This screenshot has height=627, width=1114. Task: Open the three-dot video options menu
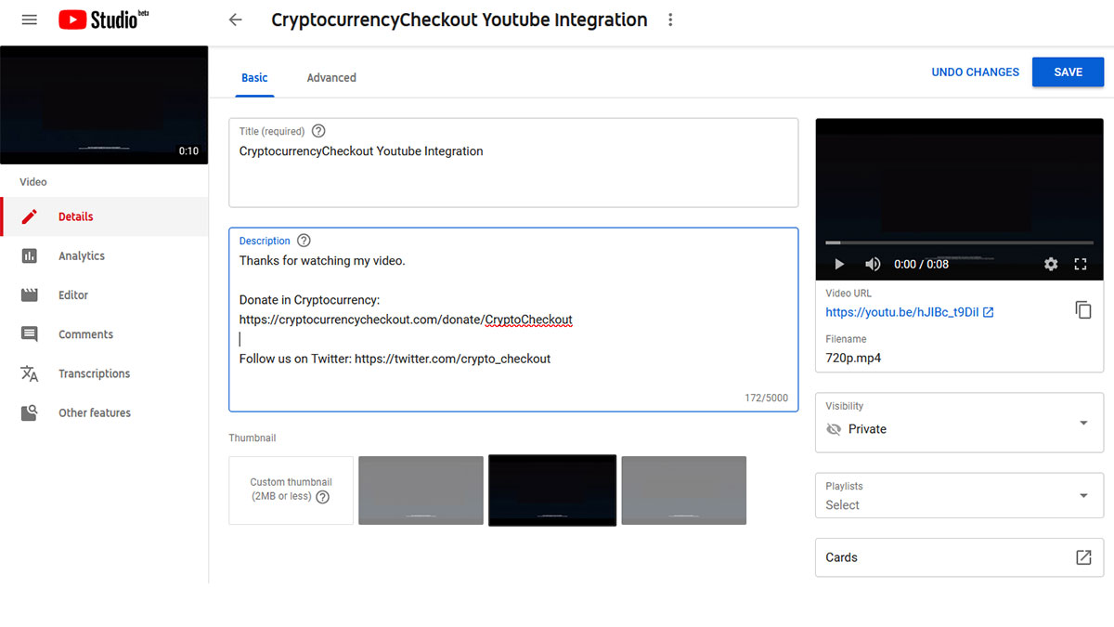point(670,20)
